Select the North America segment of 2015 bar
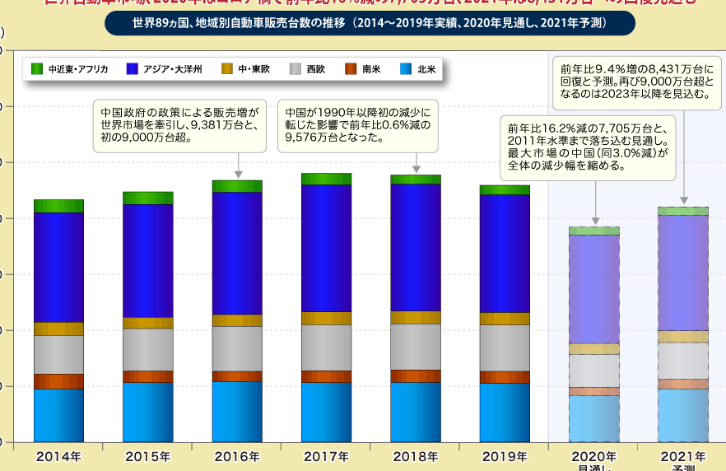The height and width of the screenshot is (471, 726). click(148, 412)
